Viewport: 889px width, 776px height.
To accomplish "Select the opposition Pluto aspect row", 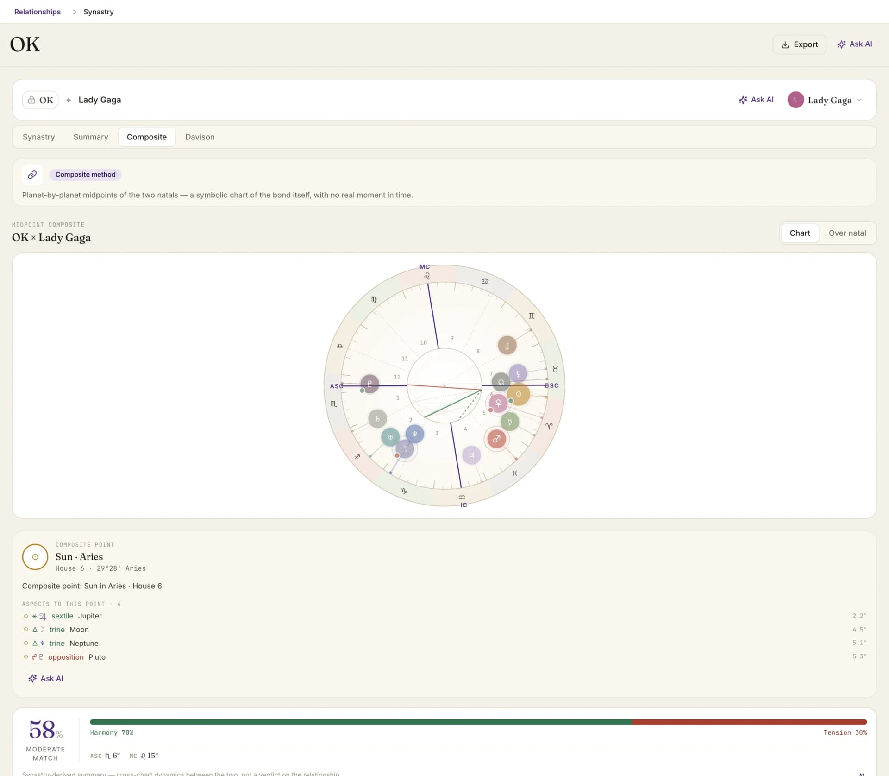I will click(x=444, y=657).
